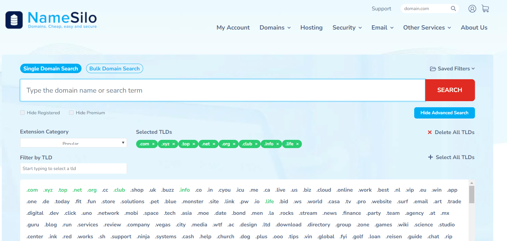This screenshot has height=241, width=507.
Task: Select the .design TLD
Action: [x=248, y=225]
